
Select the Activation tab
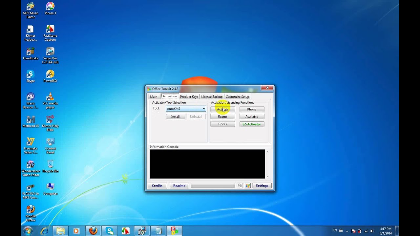pyautogui.click(x=170, y=96)
